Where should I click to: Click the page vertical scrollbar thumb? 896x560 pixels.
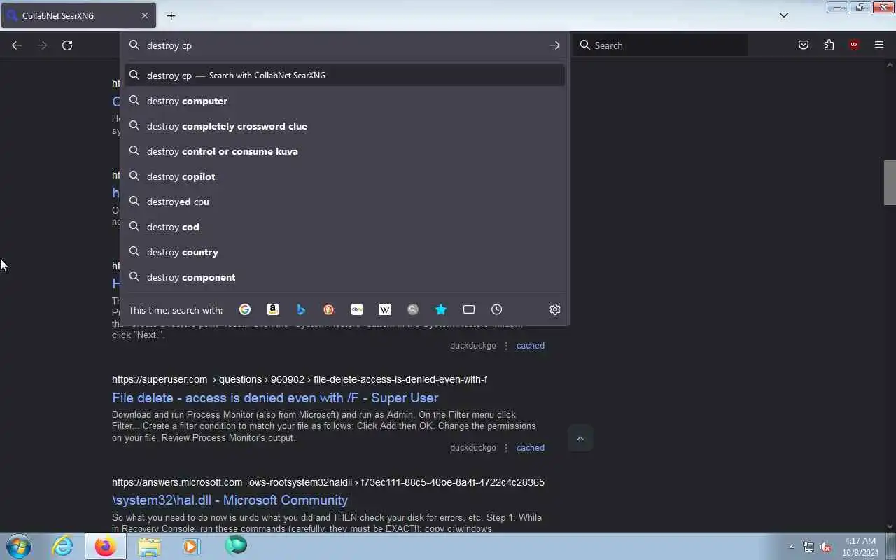click(890, 182)
